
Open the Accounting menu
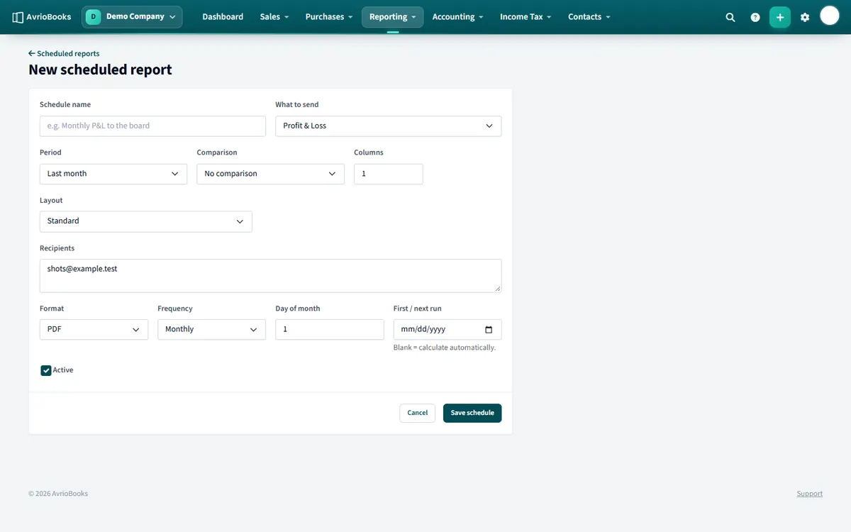(457, 17)
